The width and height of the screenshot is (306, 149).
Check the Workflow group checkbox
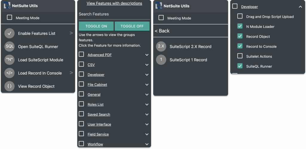81,144
